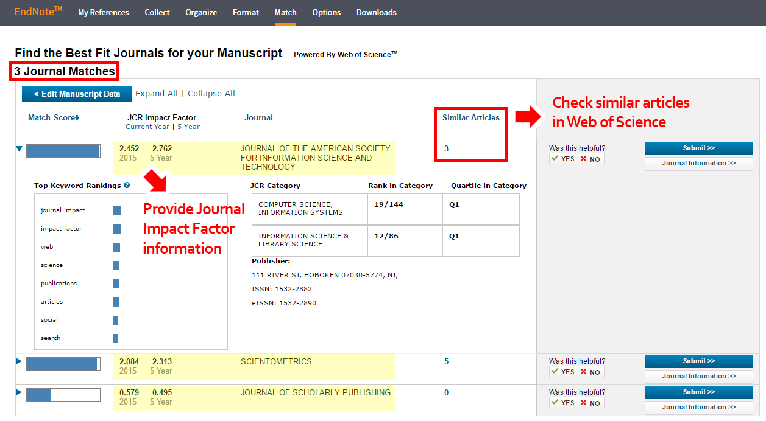Sort by the Journal column header

pyautogui.click(x=258, y=117)
